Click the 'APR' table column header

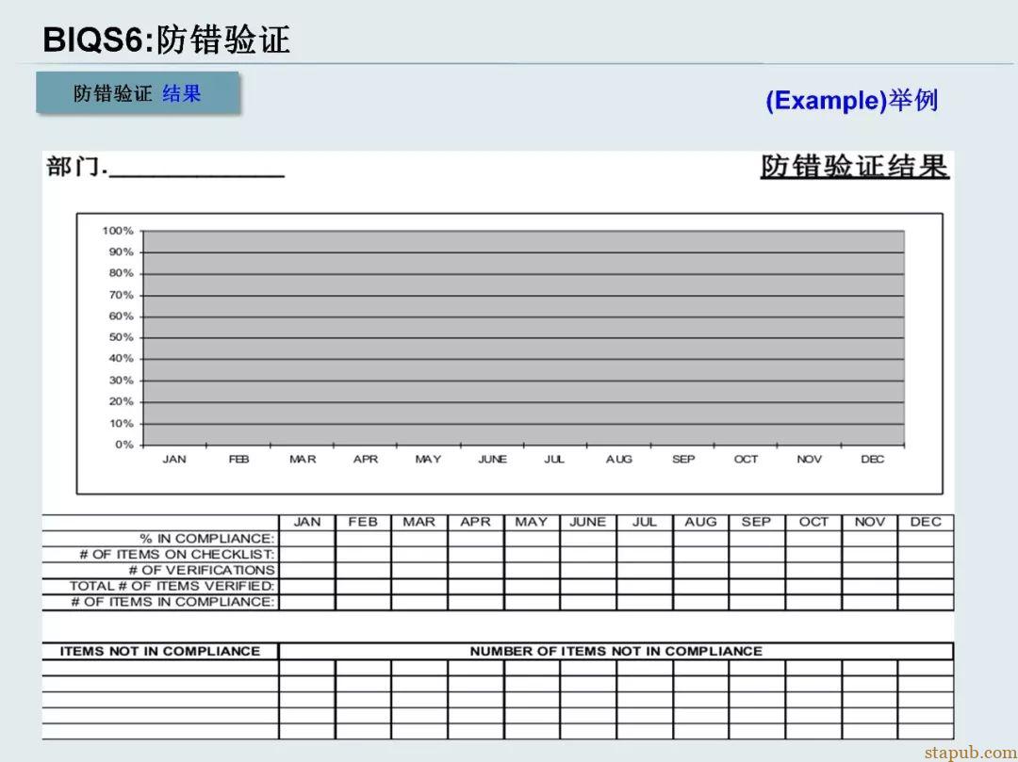pos(475,522)
